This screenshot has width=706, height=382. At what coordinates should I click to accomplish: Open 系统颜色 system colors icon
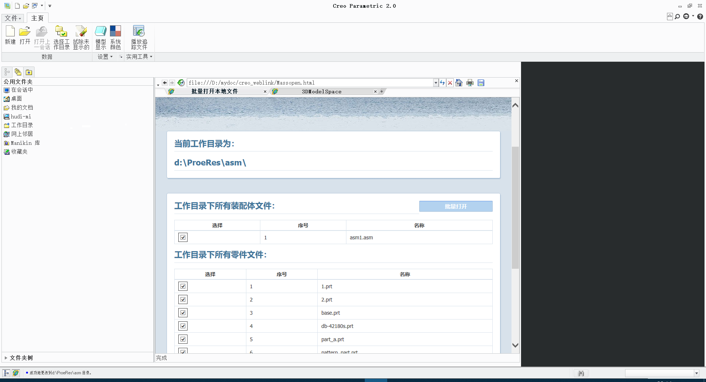[x=115, y=38]
